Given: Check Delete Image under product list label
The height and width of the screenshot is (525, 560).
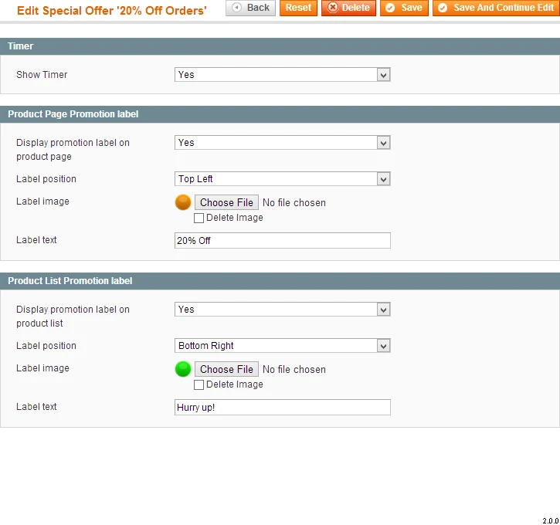Looking at the screenshot, I should [x=199, y=385].
